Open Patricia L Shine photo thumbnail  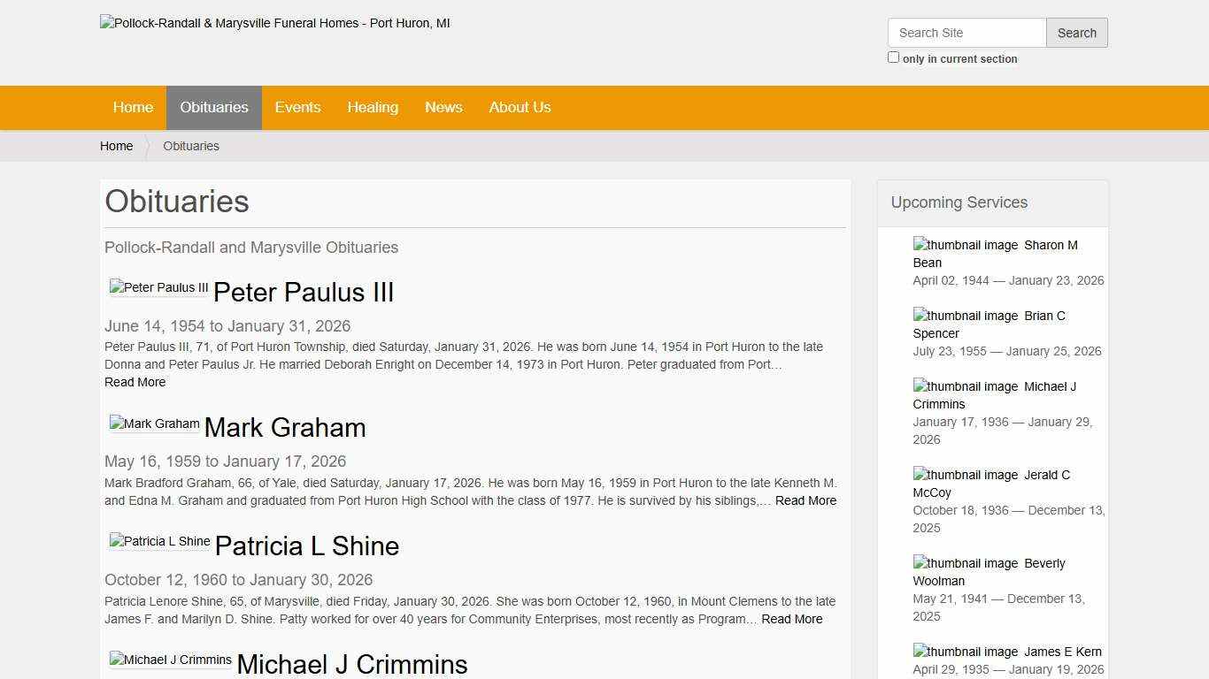pyautogui.click(x=159, y=541)
